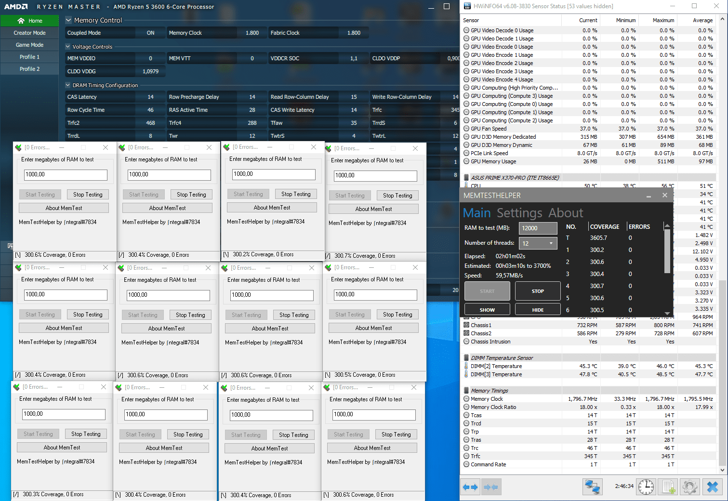Click the icon beside Command Rate
The width and height of the screenshot is (728, 501).
click(x=466, y=464)
